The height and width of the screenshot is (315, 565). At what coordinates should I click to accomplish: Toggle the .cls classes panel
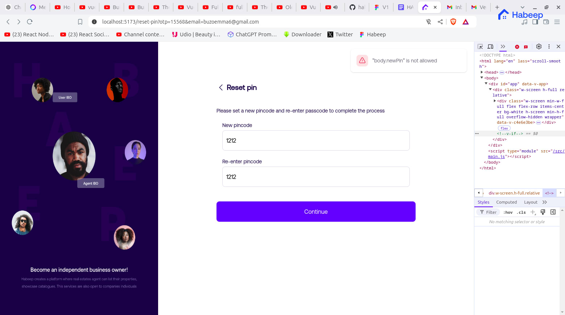(x=521, y=212)
